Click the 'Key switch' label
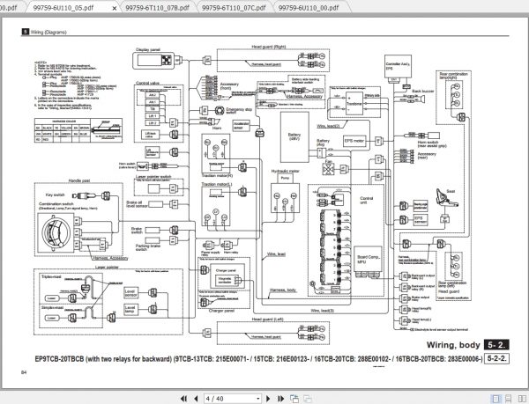This screenshot has height=404, width=529. click(55, 195)
